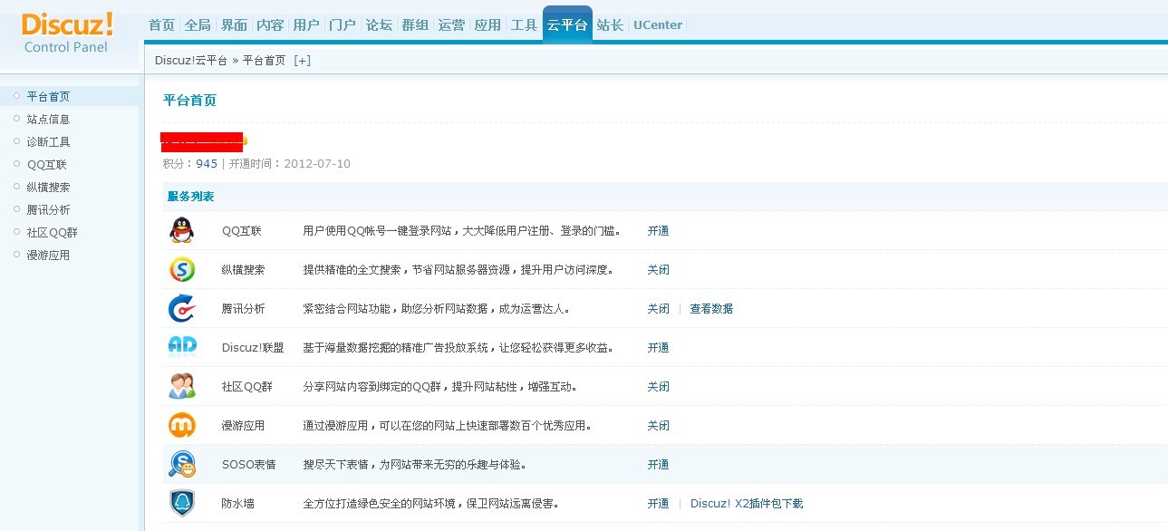The image size is (1168, 531).
Task: Click breadcrumb text Discuz!云平台
Action: click(x=191, y=61)
